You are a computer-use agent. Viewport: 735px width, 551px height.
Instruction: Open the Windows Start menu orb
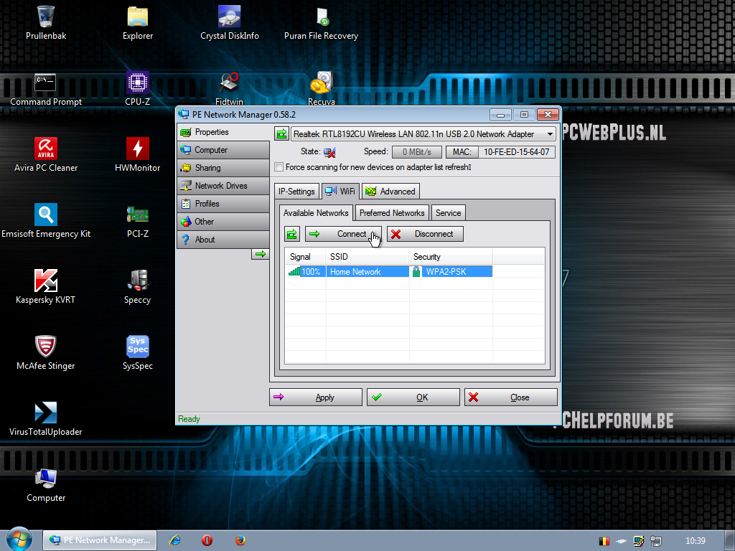point(19,539)
